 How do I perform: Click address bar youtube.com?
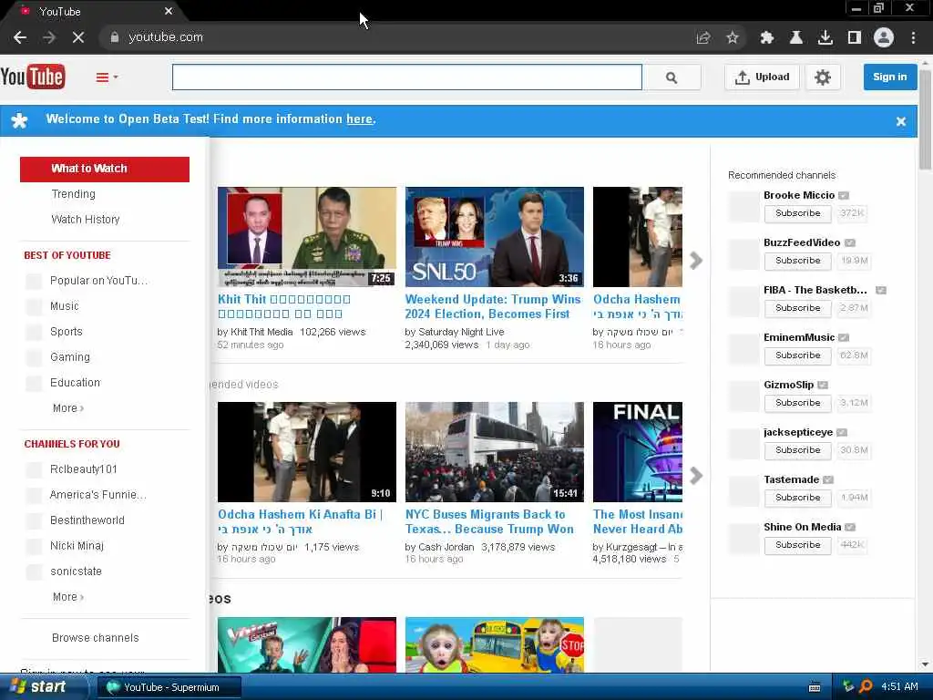166,36
